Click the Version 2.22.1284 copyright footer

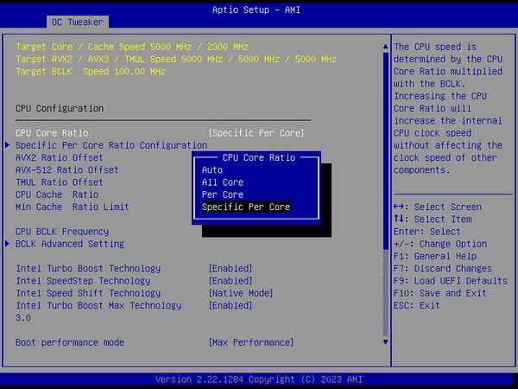[x=259, y=379]
